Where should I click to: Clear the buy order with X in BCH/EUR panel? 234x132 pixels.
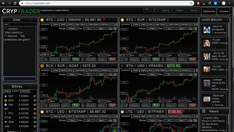coord(46,105)
